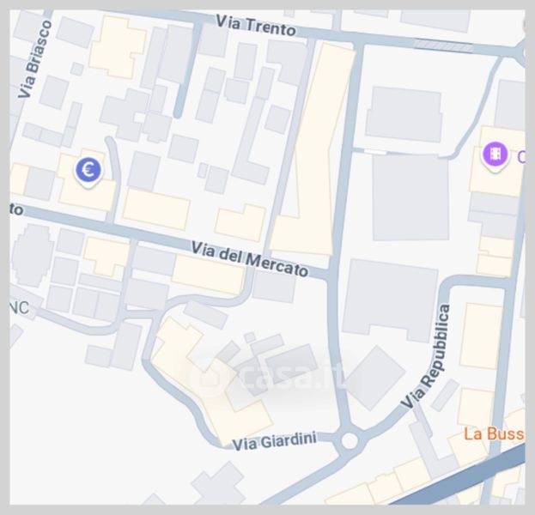
Task: Click the purple place label beside cinema marker
Action: [521, 157]
